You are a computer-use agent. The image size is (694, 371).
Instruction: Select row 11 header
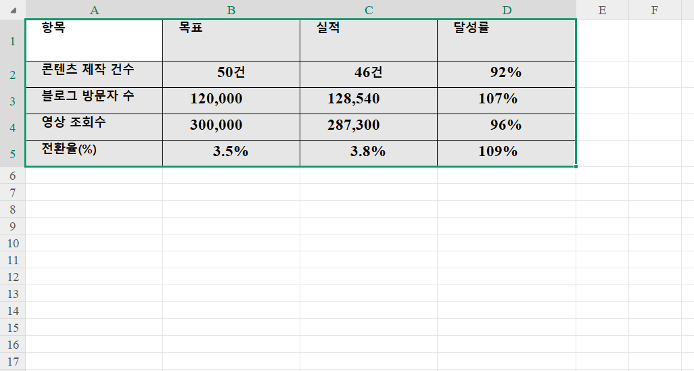pyautogui.click(x=12, y=259)
